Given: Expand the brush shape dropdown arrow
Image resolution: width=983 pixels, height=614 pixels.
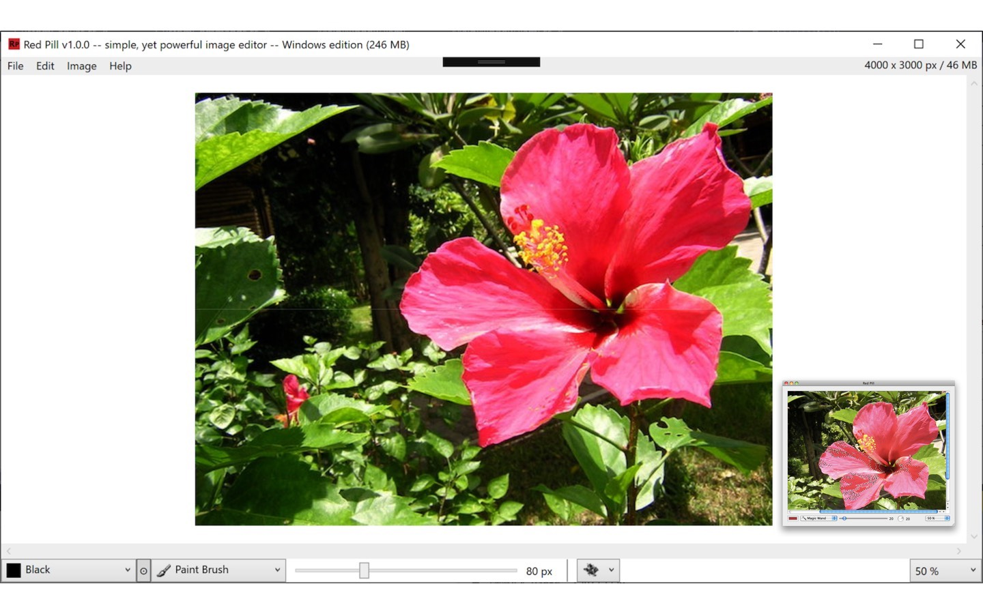Looking at the screenshot, I should click(611, 570).
